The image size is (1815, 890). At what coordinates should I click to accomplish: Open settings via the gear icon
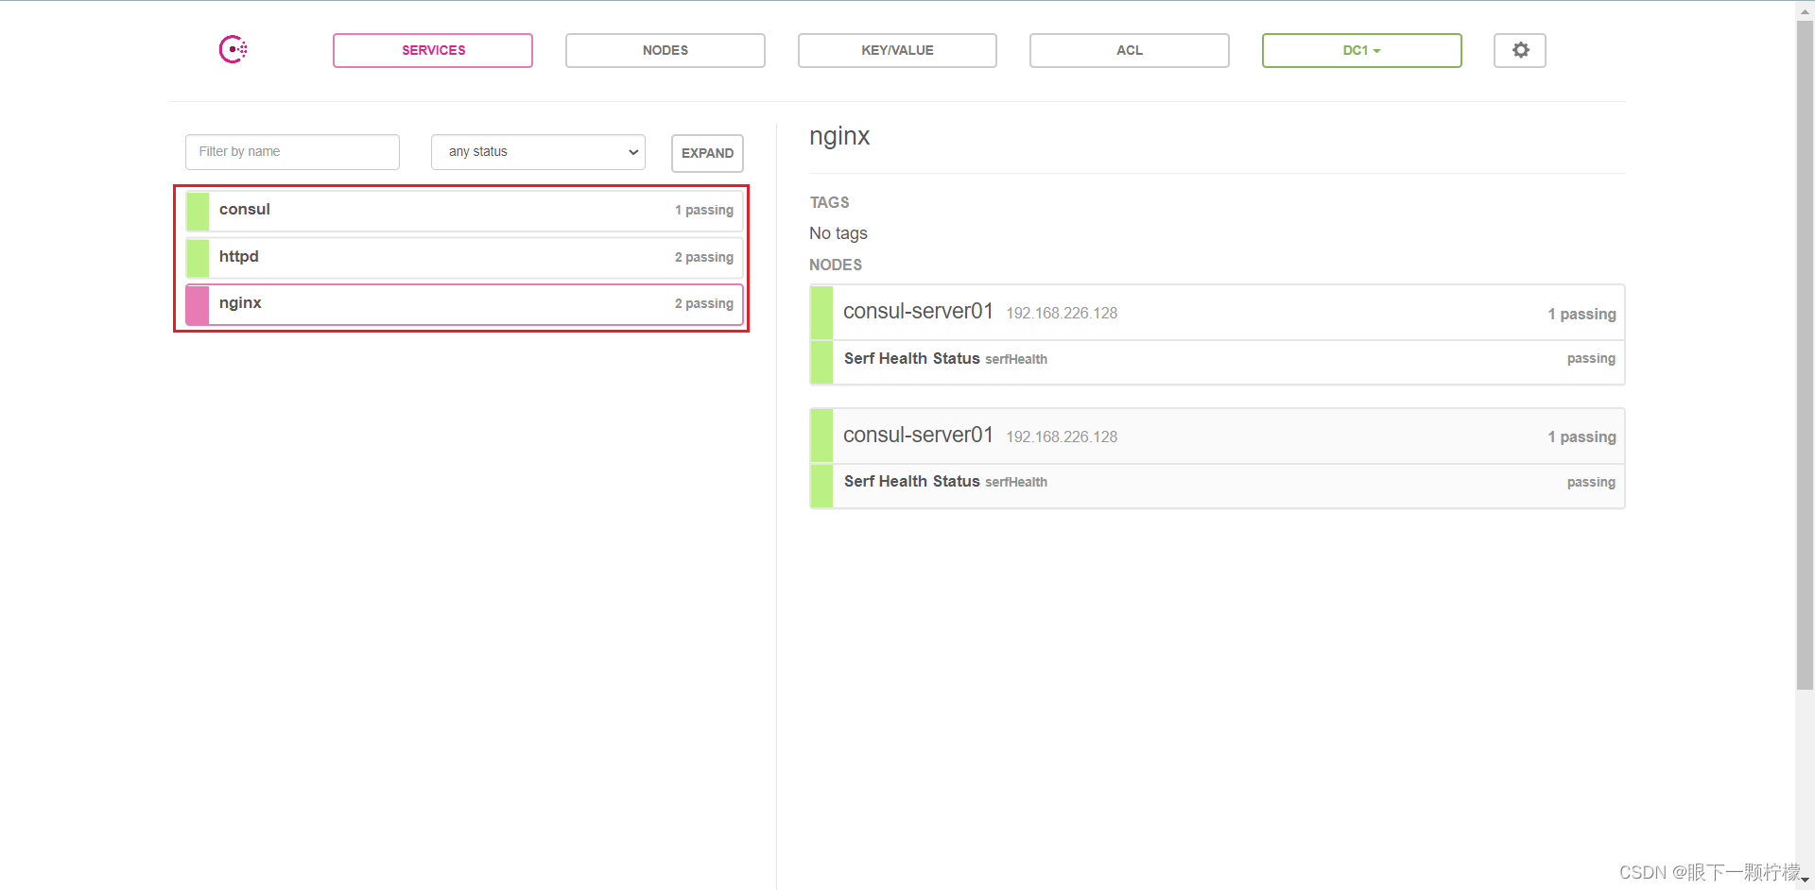coord(1520,50)
